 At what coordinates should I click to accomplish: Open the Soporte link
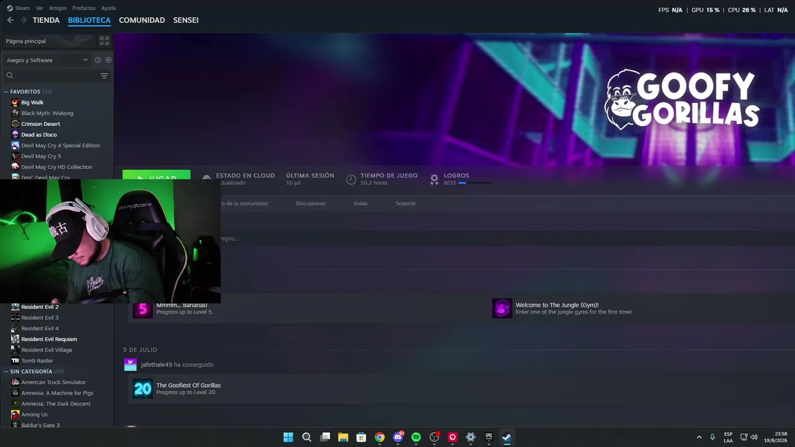click(406, 204)
